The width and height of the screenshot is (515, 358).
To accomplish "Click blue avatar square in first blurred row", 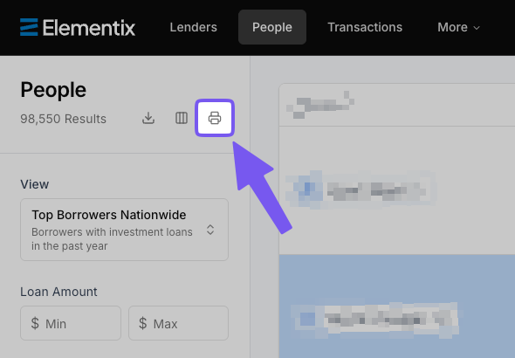I will tap(308, 189).
